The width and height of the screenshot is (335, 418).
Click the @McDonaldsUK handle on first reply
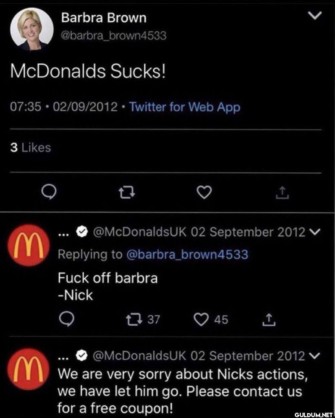(140, 232)
